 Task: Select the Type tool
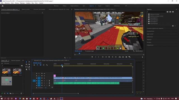[29, 69]
